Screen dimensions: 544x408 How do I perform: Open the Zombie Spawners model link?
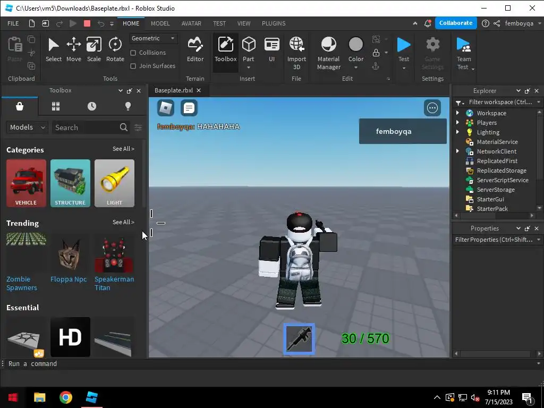point(21,283)
